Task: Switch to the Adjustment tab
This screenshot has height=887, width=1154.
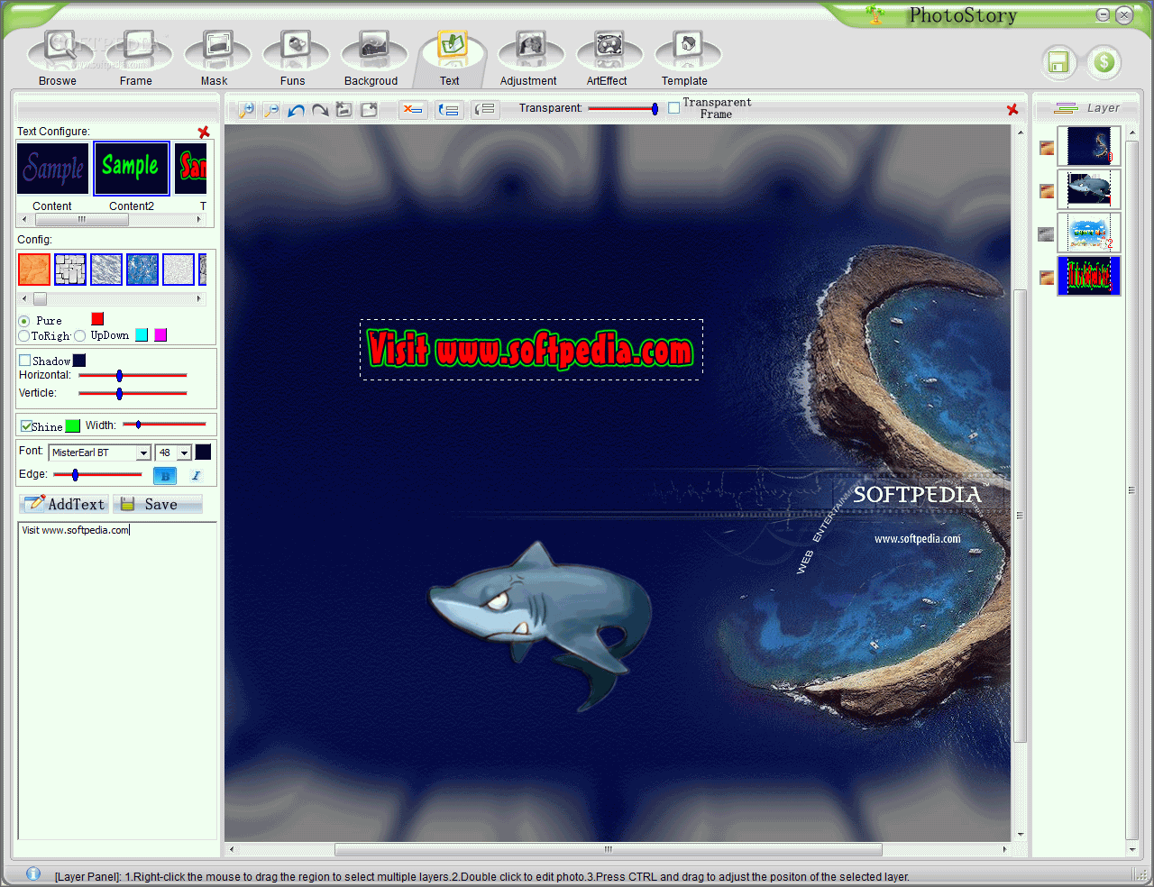Action: (529, 58)
